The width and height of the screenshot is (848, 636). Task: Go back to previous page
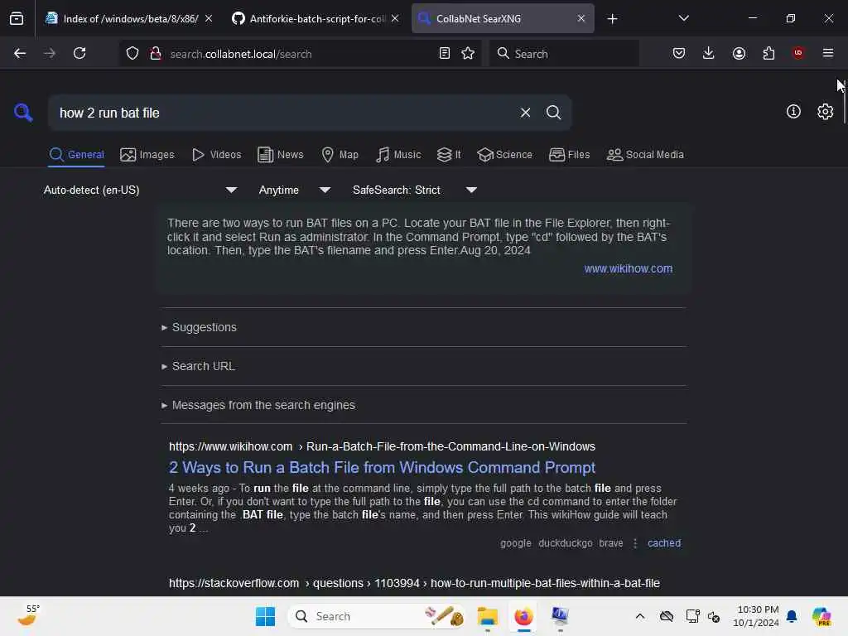20,54
